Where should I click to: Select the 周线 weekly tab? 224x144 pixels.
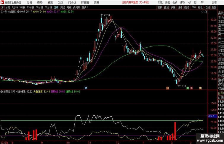click(63, 7)
